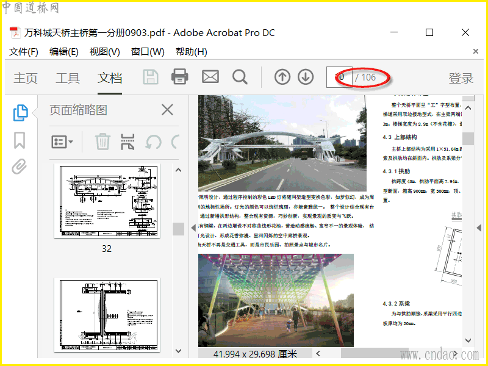Open the Find text magnifier icon
Image resolution: width=488 pixels, height=366 pixels.
[240, 77]
